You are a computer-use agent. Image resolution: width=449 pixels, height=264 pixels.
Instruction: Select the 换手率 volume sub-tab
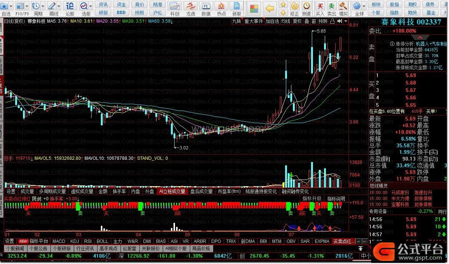(x=120, y=191)
